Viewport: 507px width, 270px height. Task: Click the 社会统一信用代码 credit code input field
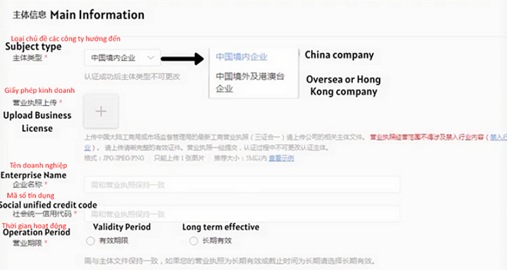tap(241, 214)
